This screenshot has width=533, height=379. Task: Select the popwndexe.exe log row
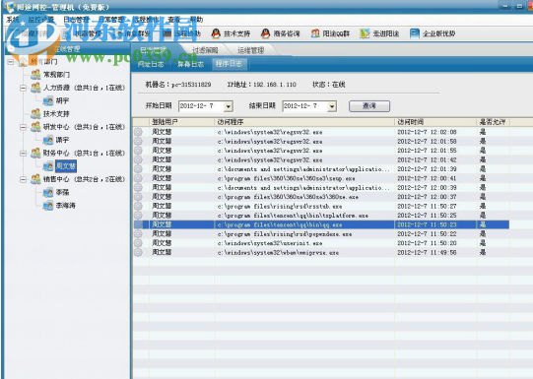[321, 234]
